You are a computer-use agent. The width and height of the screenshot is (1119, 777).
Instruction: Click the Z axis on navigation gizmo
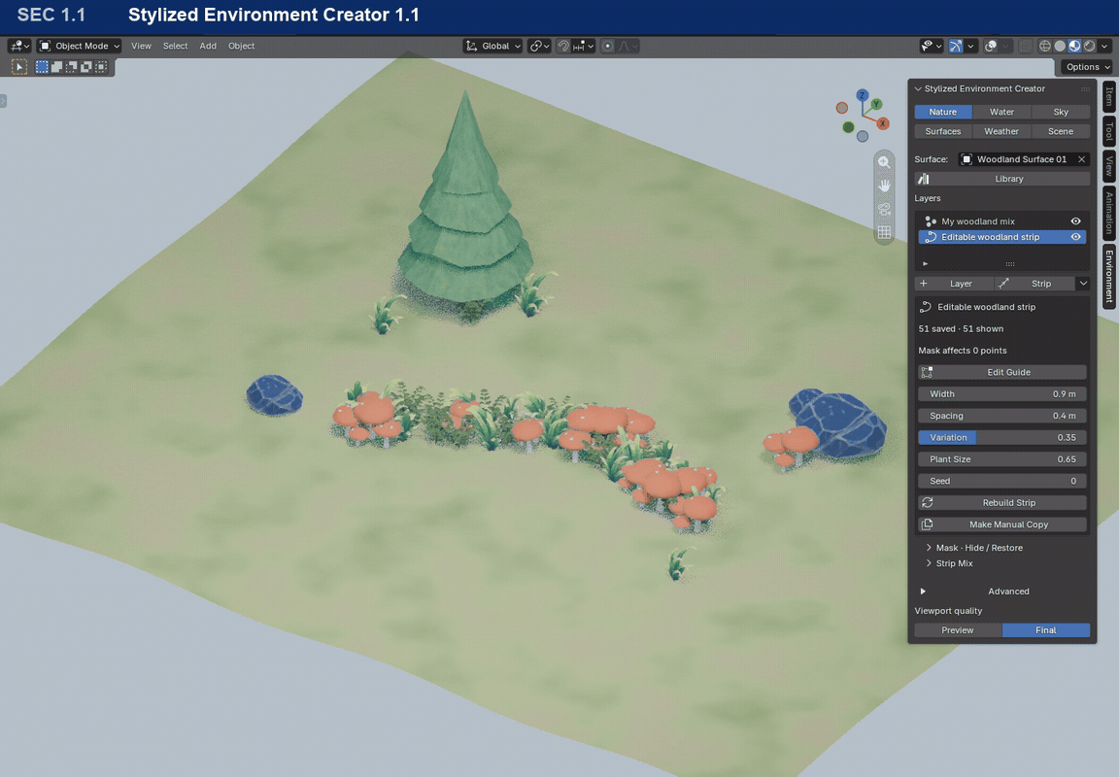point(863,95)
